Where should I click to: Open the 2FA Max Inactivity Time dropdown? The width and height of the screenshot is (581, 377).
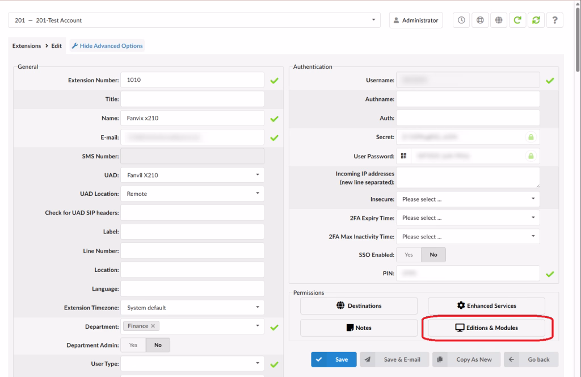[x=468, y=237]
